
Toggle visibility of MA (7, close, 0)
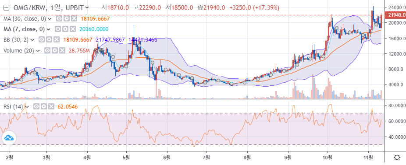pyautogui.click(x=58, y=29)
